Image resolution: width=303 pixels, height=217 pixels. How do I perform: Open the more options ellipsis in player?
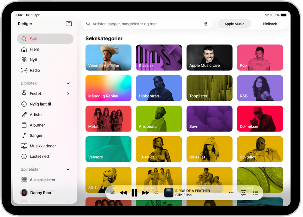click(231, 193)
